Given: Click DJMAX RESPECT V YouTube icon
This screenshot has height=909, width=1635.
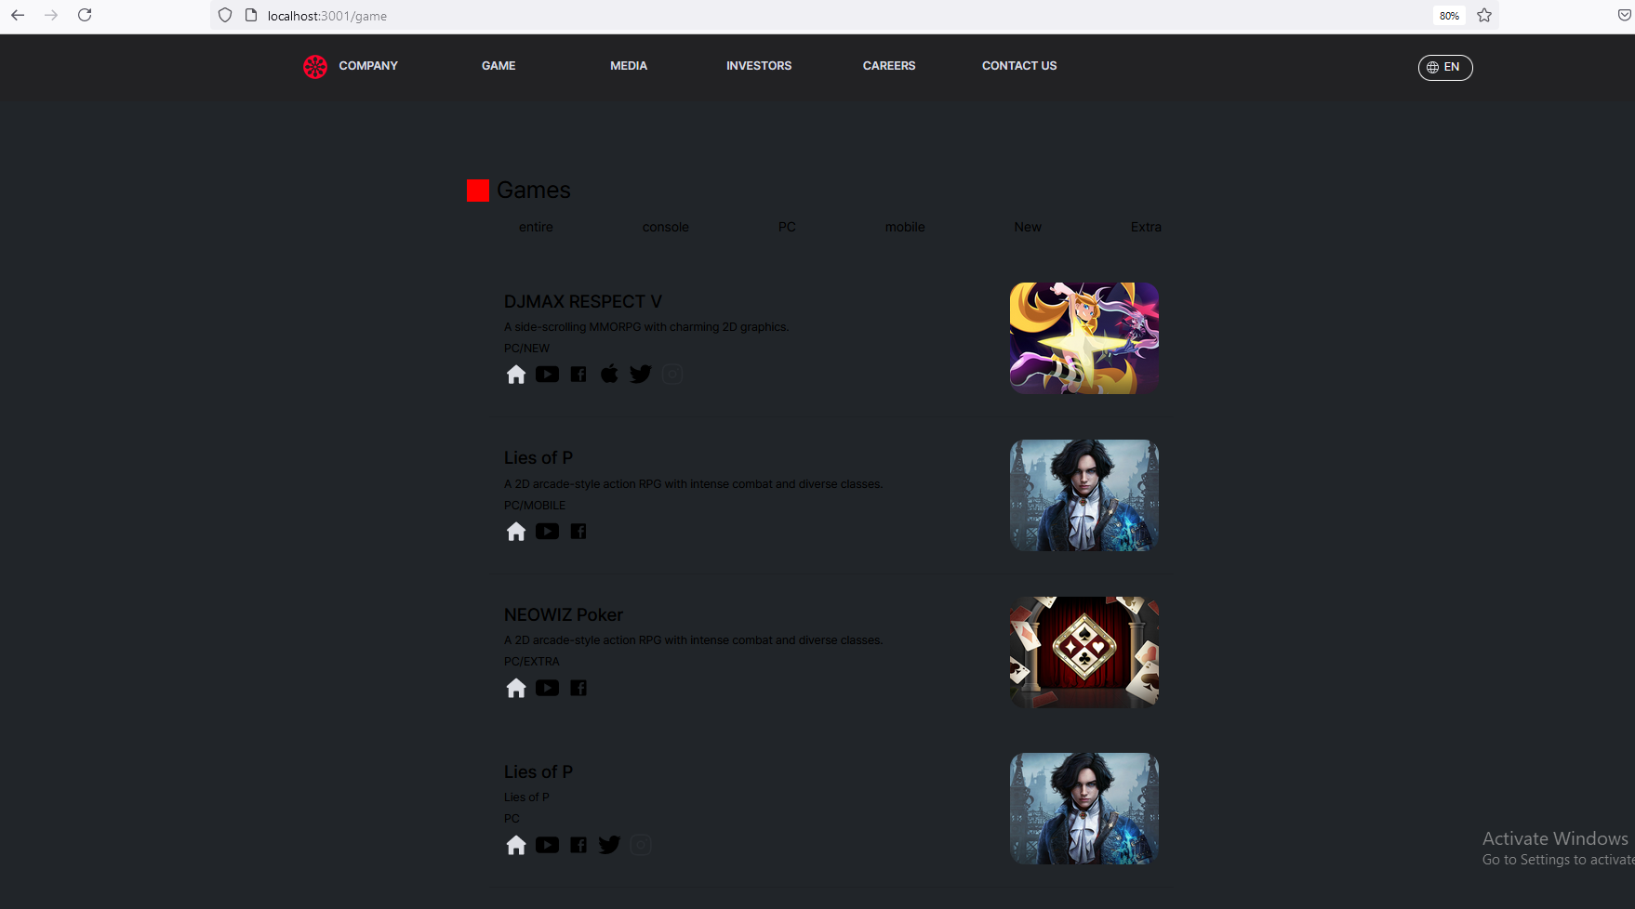Looking at the screenshot, I should tap(547, 375).
